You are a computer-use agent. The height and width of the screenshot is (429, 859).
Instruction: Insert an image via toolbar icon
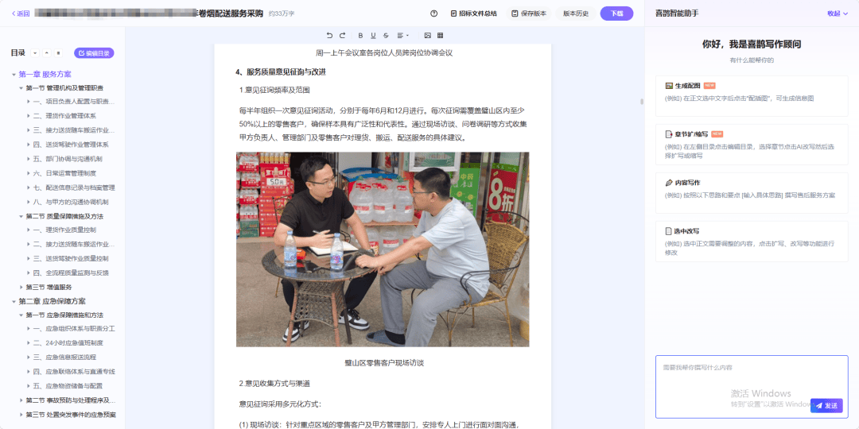point(427,36)
